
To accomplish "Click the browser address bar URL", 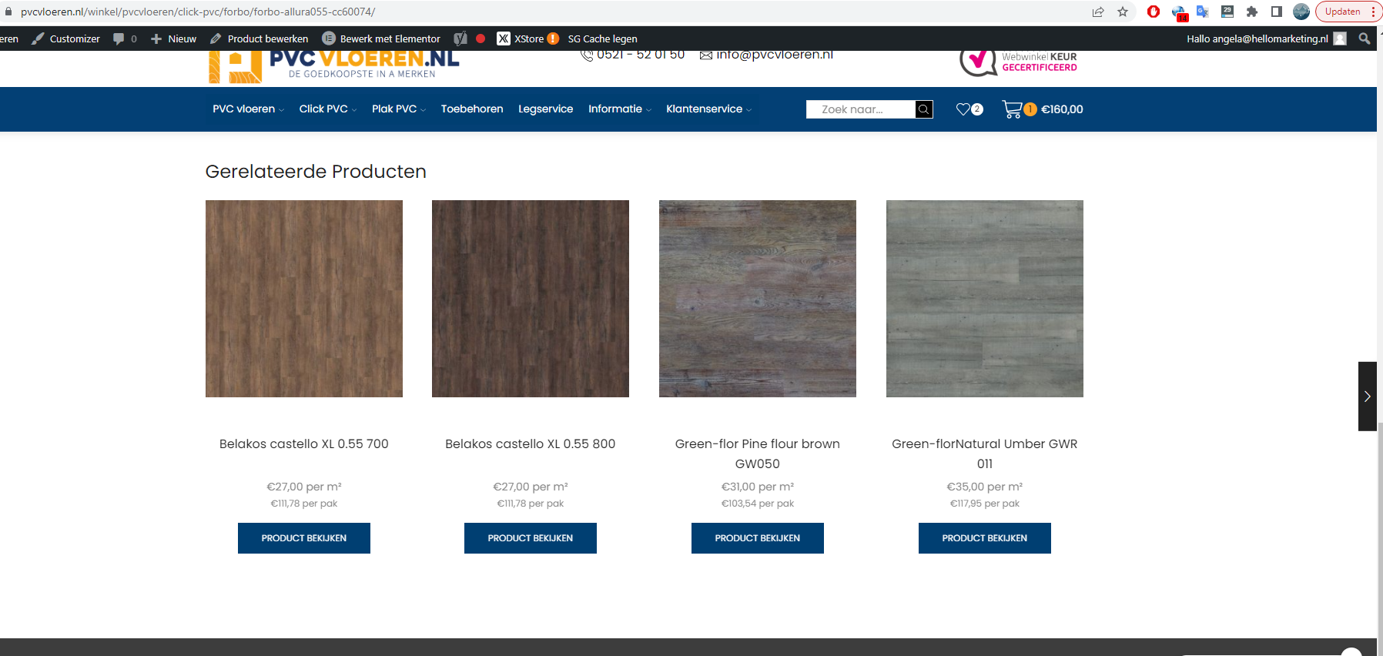I will tap(198, 12).
